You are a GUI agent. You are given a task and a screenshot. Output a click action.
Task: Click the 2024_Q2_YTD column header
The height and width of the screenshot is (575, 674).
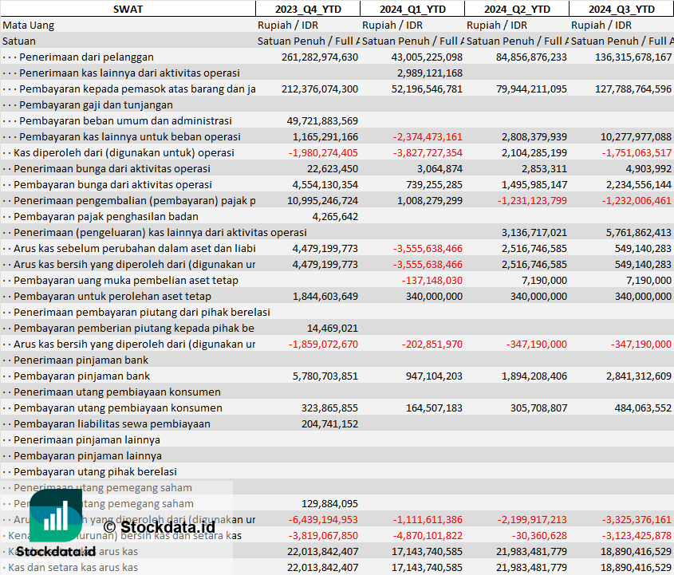tap(516, 9)
